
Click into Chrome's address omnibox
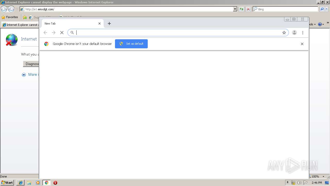pyautogui.click(x=178, y=33)
